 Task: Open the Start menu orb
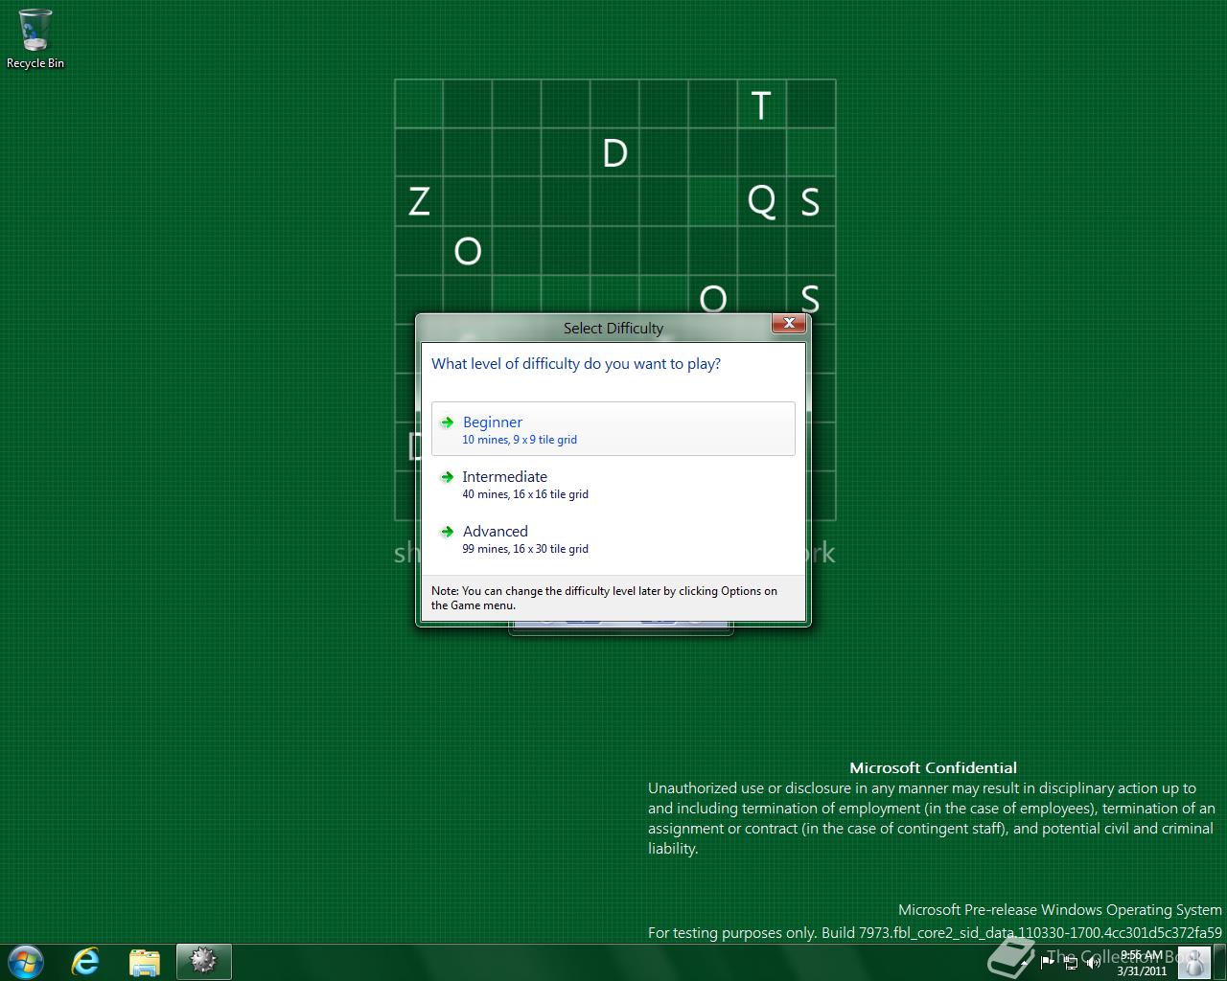pos(26,962)
